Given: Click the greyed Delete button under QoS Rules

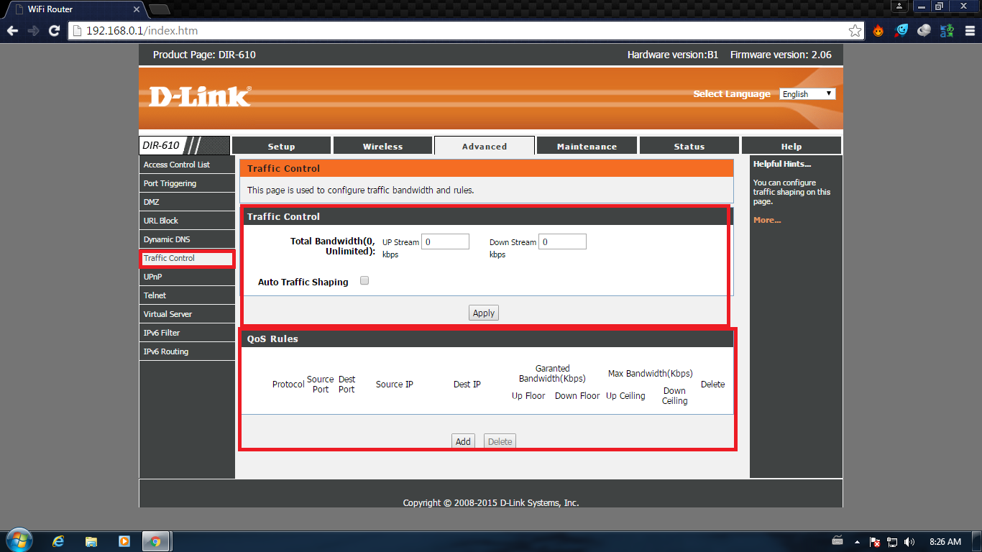Looking at the screenshot, I should [500, 441].
